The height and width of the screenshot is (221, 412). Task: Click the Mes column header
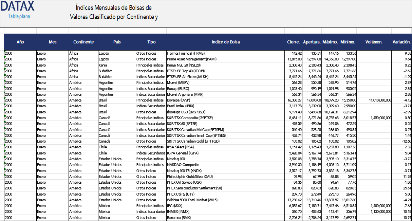point(53,42)
